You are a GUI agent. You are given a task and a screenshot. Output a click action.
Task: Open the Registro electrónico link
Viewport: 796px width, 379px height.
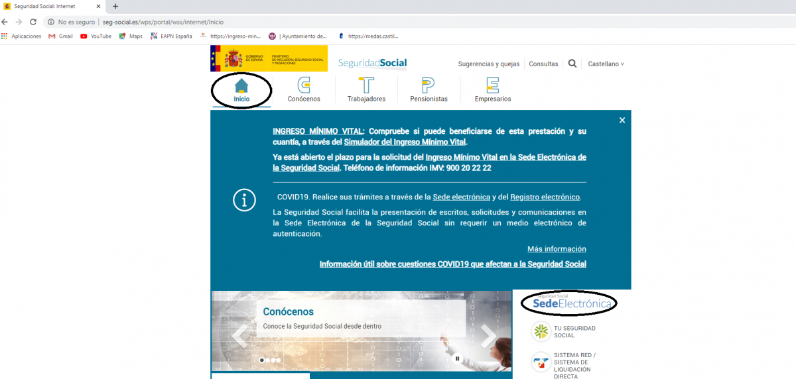(545, 197)
